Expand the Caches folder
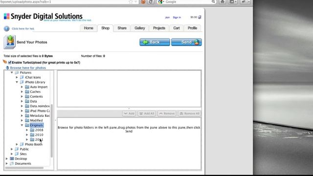 (22, 92)
